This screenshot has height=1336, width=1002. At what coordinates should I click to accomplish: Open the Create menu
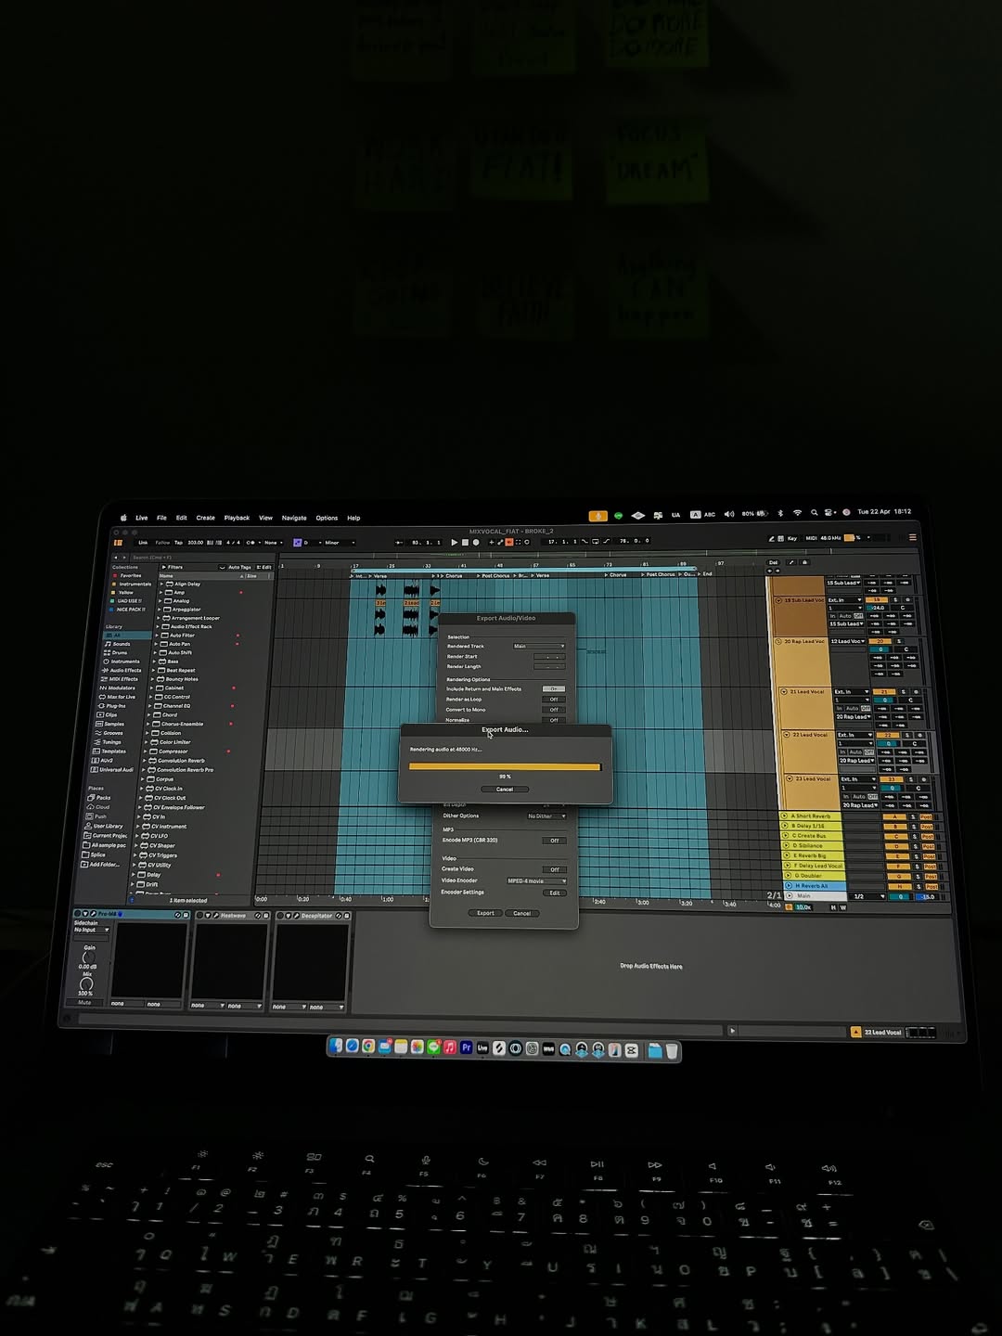click(206, 518)
